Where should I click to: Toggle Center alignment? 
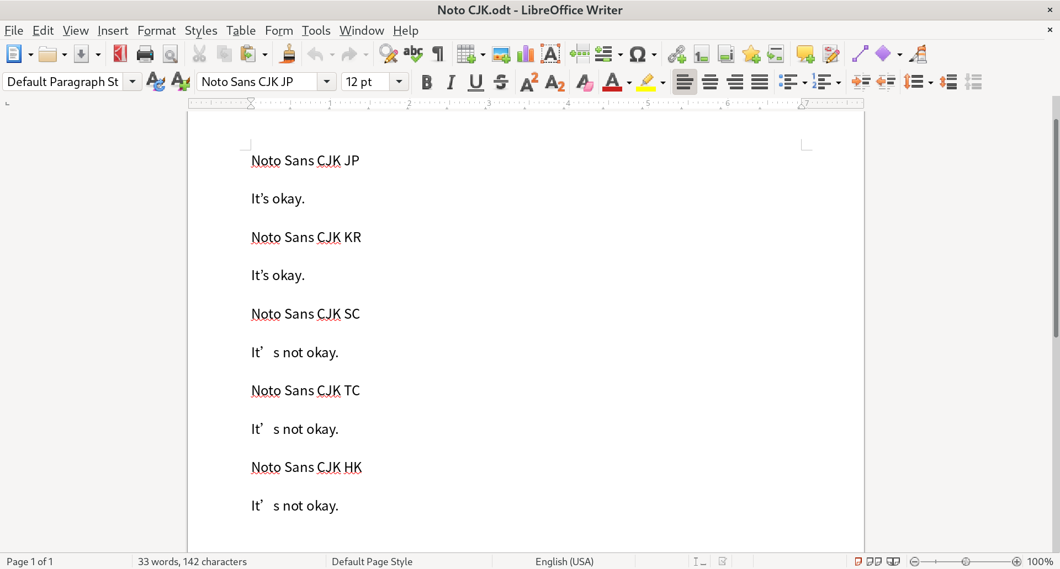710,82
